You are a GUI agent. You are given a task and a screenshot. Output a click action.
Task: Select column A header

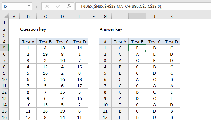(x=14, y=16)
